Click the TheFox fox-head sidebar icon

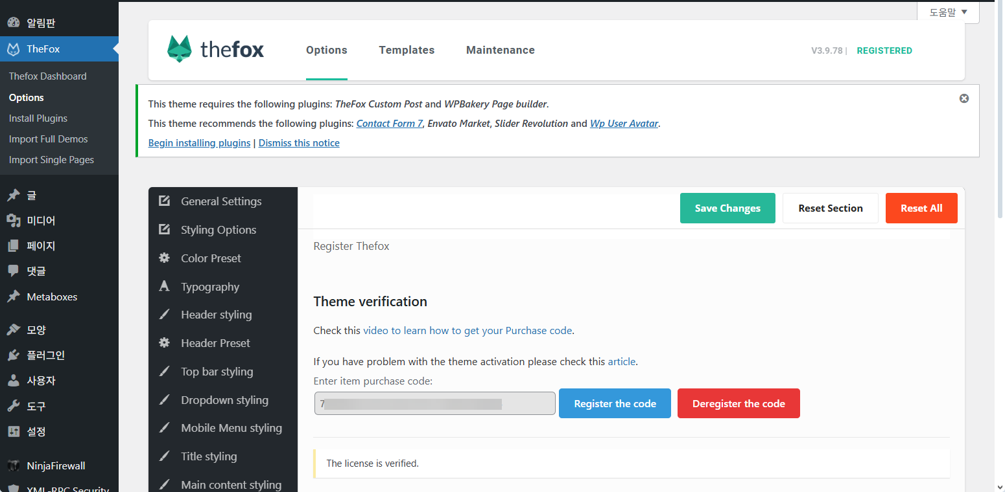coord(13,49)
